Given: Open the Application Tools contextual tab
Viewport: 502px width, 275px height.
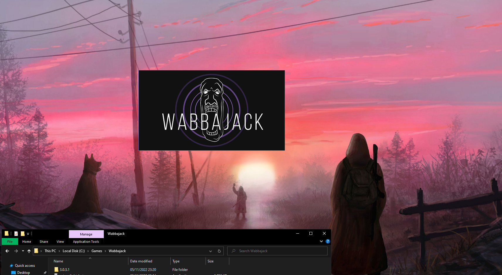Looking at the screenshot, I should (x=86, y=242).
